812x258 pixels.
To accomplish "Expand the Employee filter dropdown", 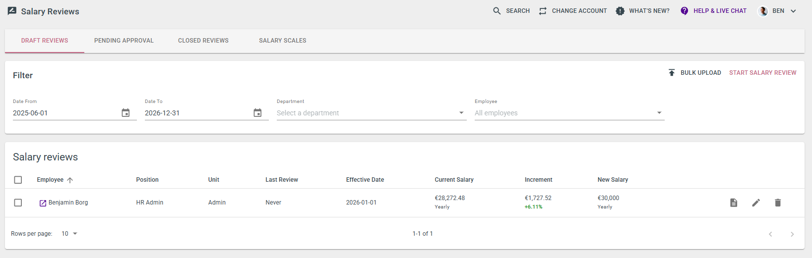I will (569, 113).
